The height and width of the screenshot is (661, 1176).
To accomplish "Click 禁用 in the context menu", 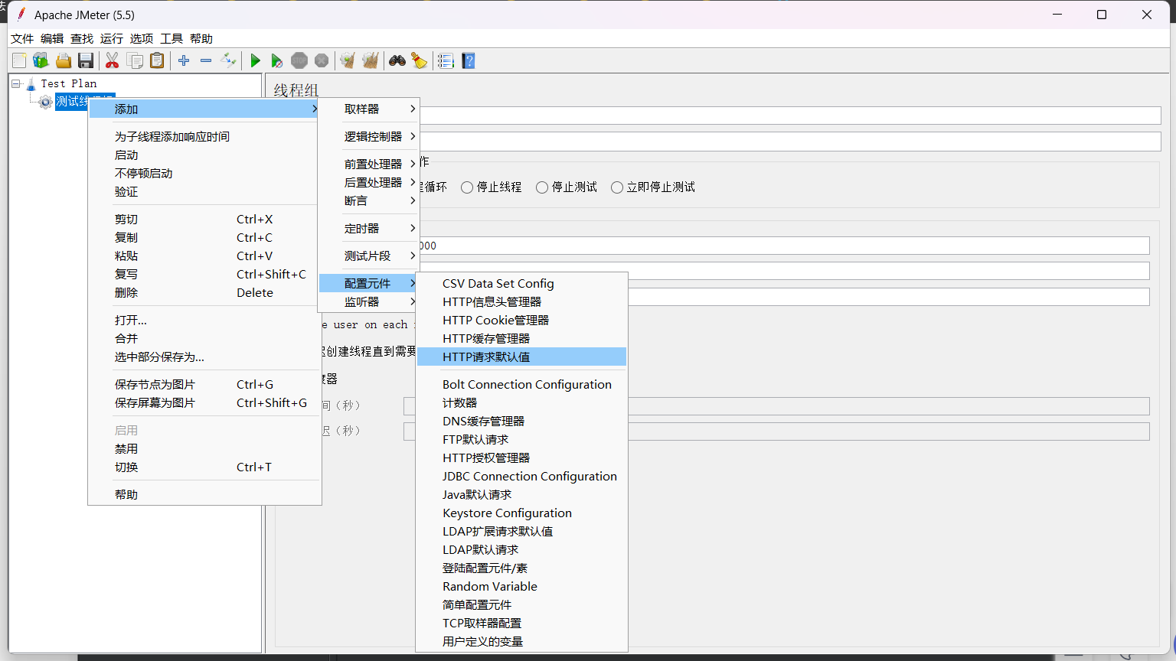I will [204, 449].
